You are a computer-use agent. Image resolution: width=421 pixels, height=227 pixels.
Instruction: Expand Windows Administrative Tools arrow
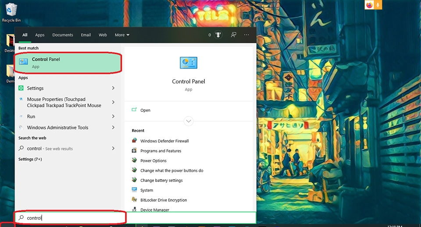click(x=113, y=127)
